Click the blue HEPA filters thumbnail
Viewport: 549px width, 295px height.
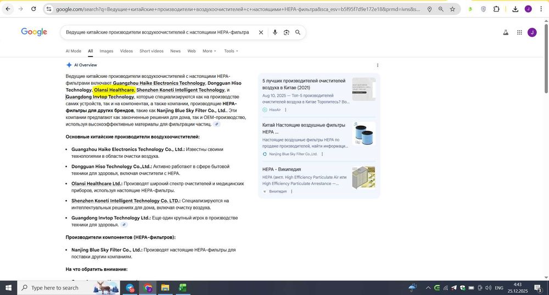pyautogui.click(x=364, y=133)
